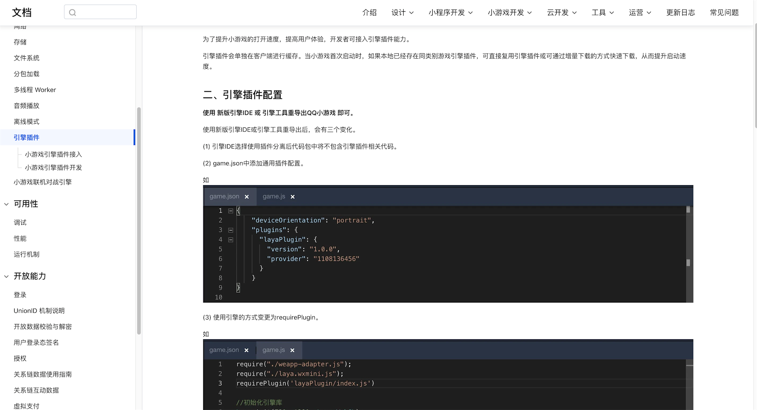Expand the 小程序开发 dropdown menu
The height and width of the screenshot is (410, 757).
[x=450, y=12]
